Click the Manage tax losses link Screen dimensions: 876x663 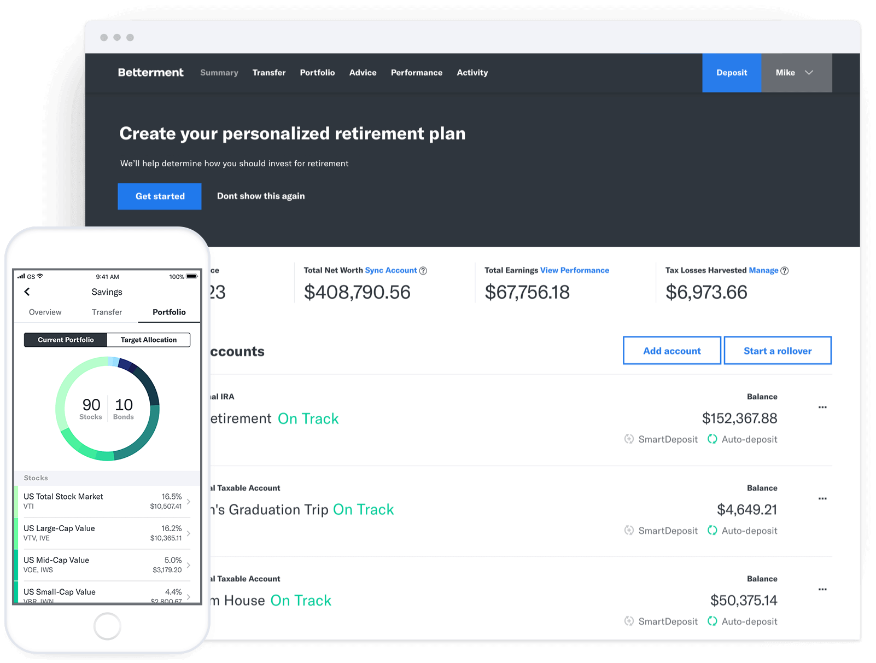[x=763, y=270]
